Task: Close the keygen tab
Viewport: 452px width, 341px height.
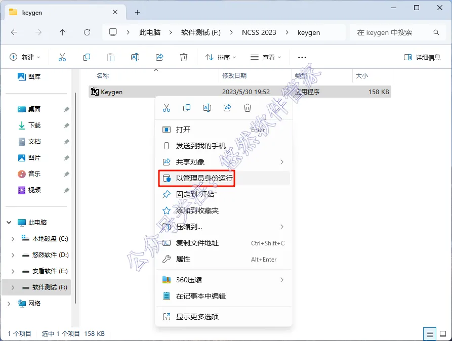Action: (115, 12)
